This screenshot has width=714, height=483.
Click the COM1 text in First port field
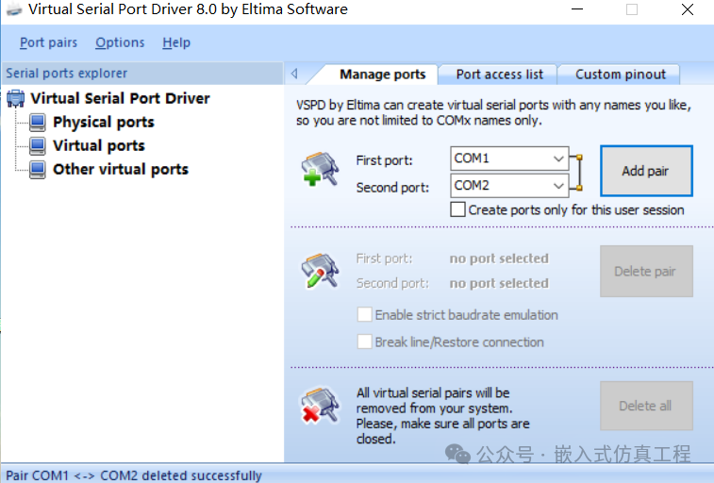click(472, 158)
